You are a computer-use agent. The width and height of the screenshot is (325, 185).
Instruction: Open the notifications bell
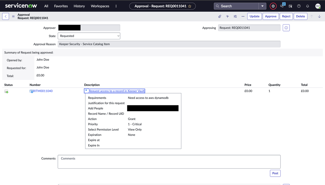[x=307, y=6]
